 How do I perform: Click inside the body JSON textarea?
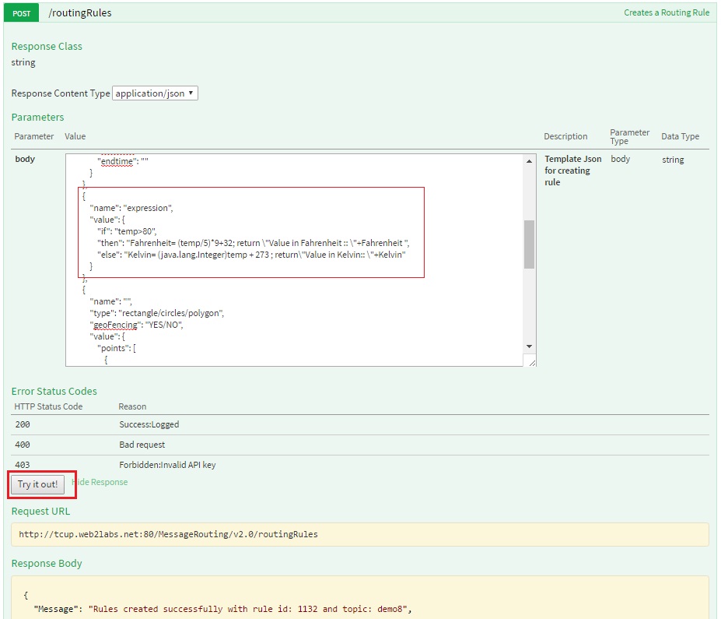coord(294,260)
